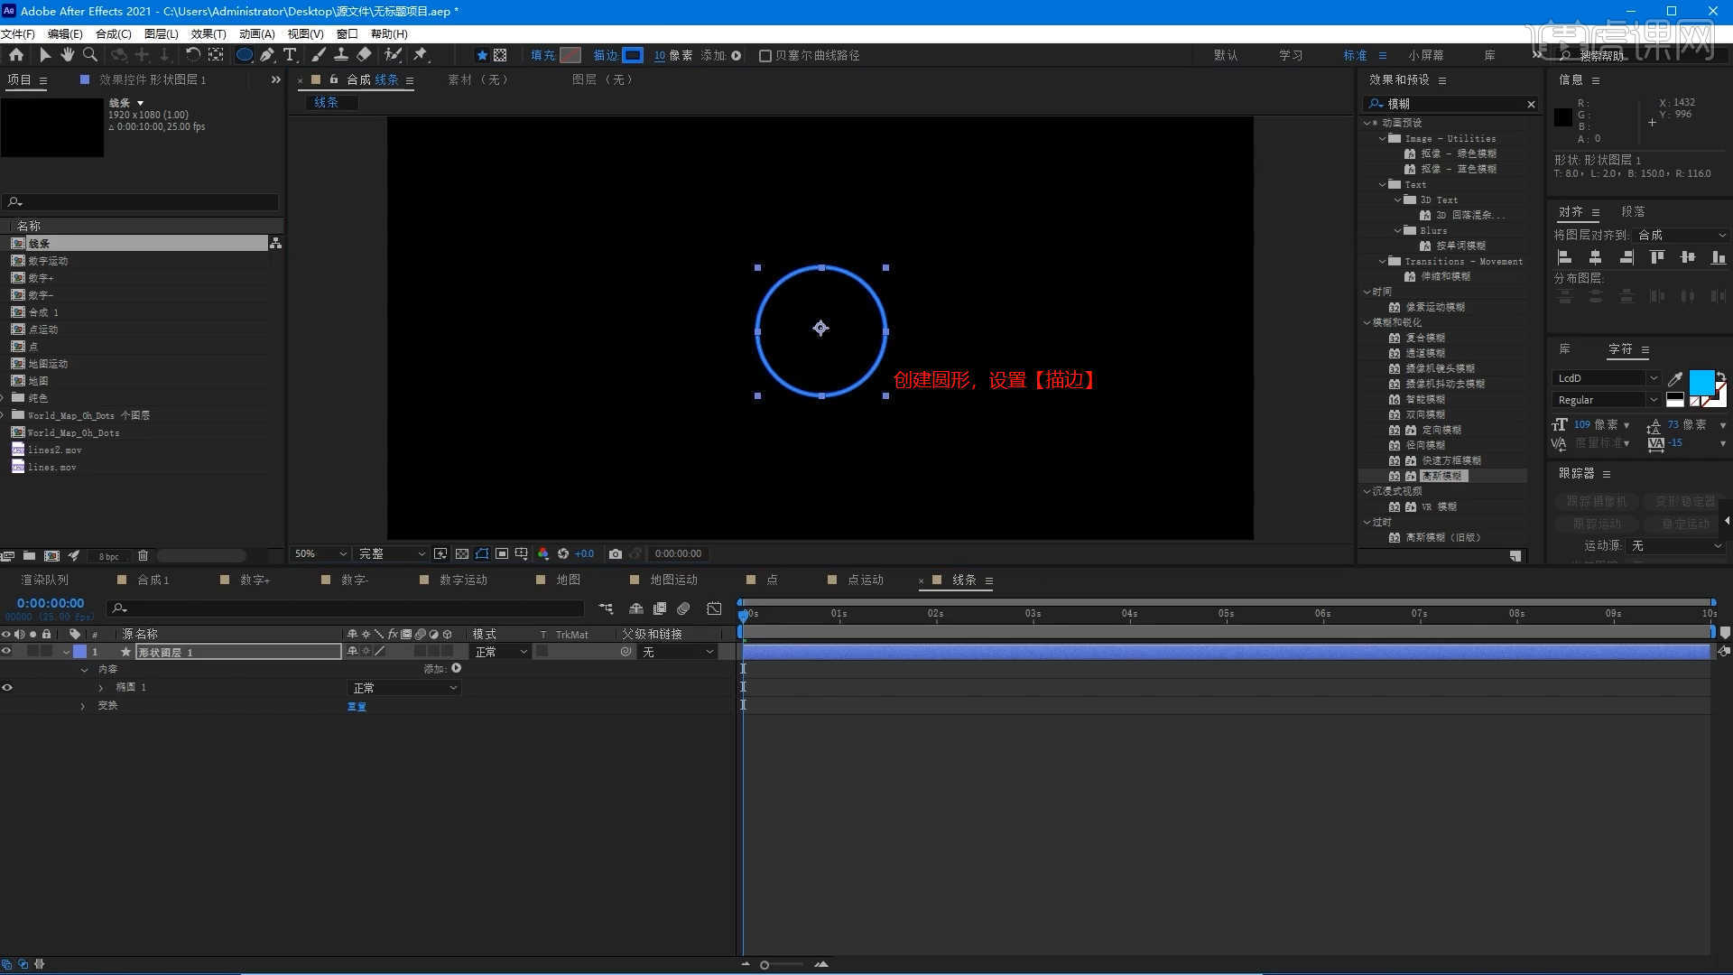Switch to the 学习 workspace
The width and height of the screenshot is (1733, 975).
point(1290,55)
